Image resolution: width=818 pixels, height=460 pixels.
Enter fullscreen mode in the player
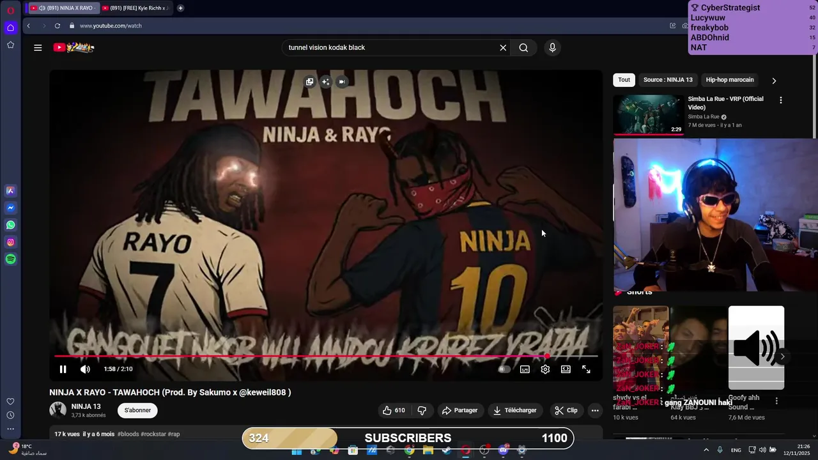(x=586, y=369)
